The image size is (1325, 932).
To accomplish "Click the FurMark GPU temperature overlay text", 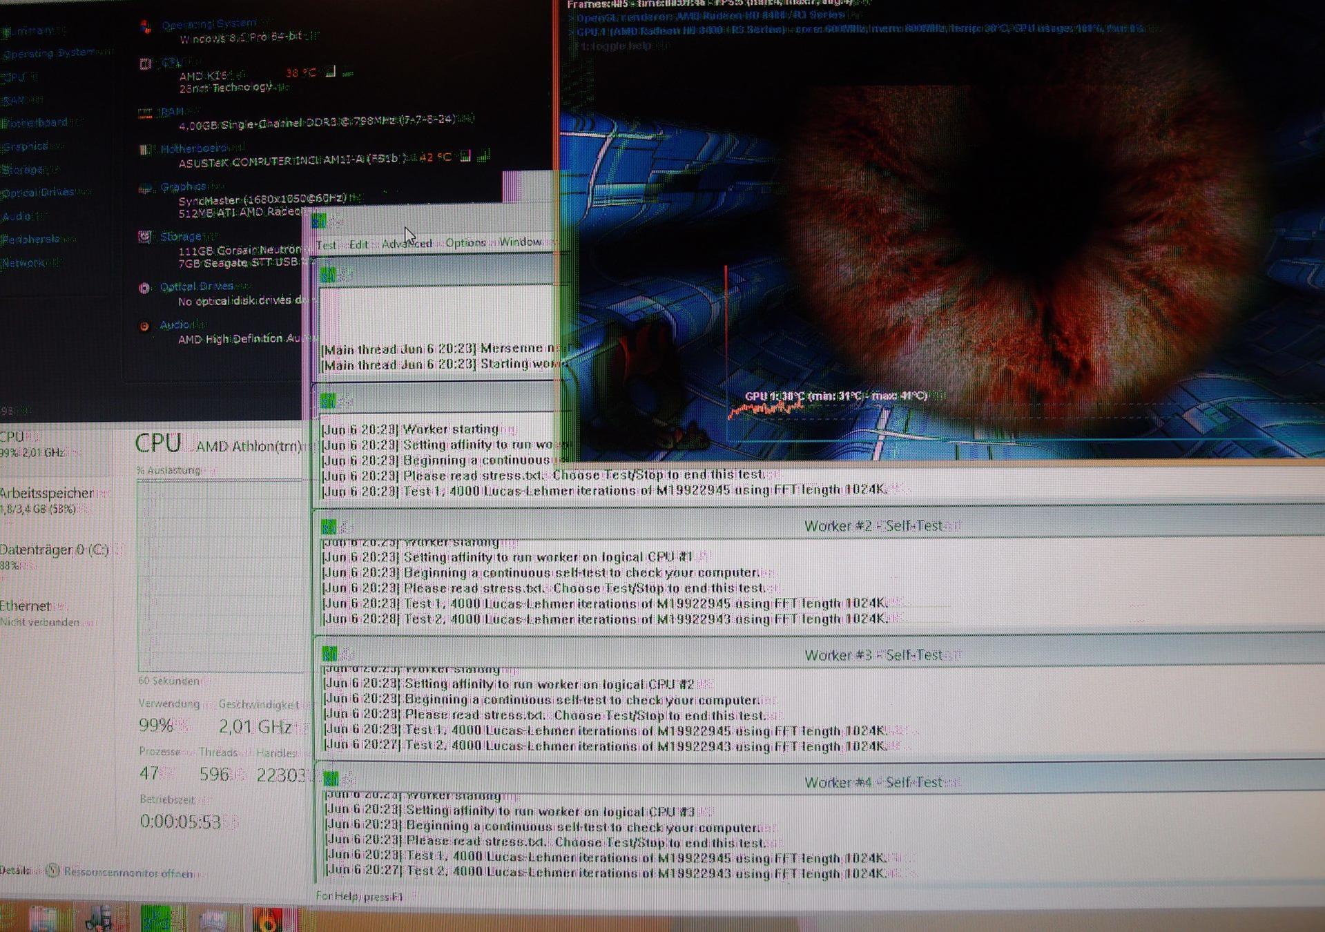I will pyautogui.click(x=835, y=396).
